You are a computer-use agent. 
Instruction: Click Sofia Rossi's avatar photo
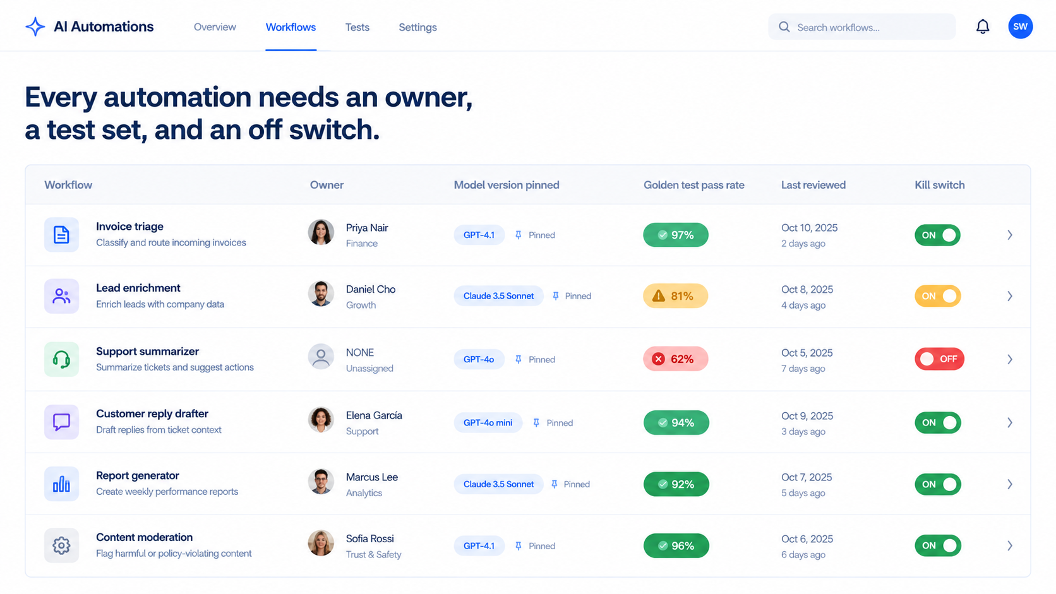click(x=321, y=543)
